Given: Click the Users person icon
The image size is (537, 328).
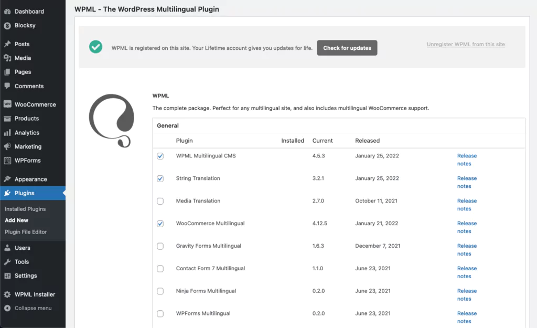Looking at the screenshot, I should point(7,248).
